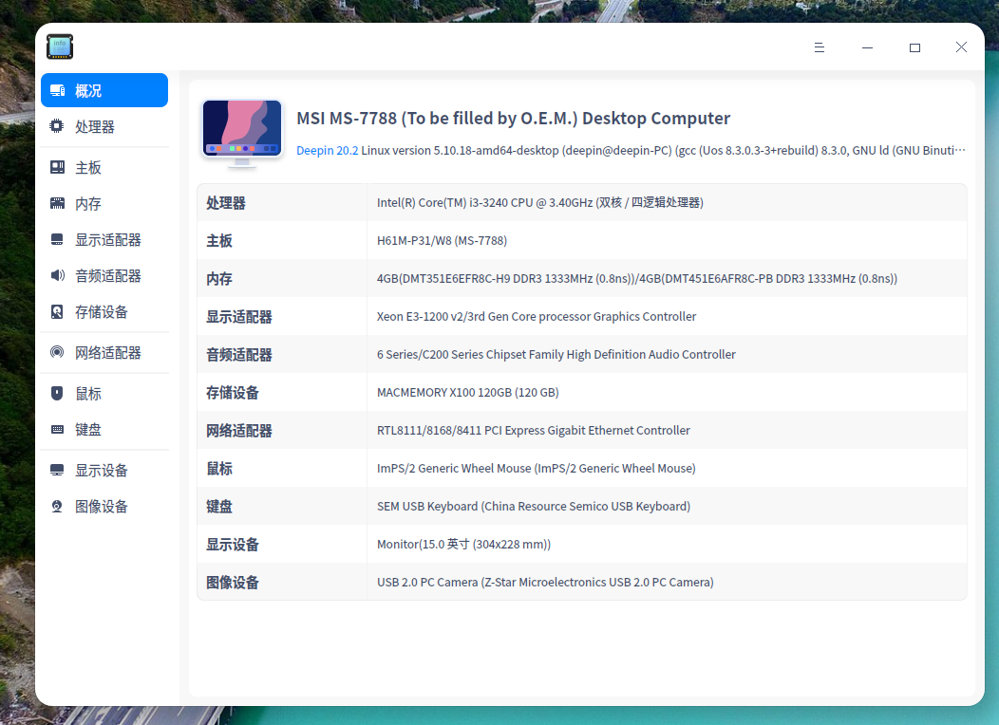The height and width of the screenshot is (725, 999).
Task: Open the 鼠标 sidebar label
Action: point(88,394)
